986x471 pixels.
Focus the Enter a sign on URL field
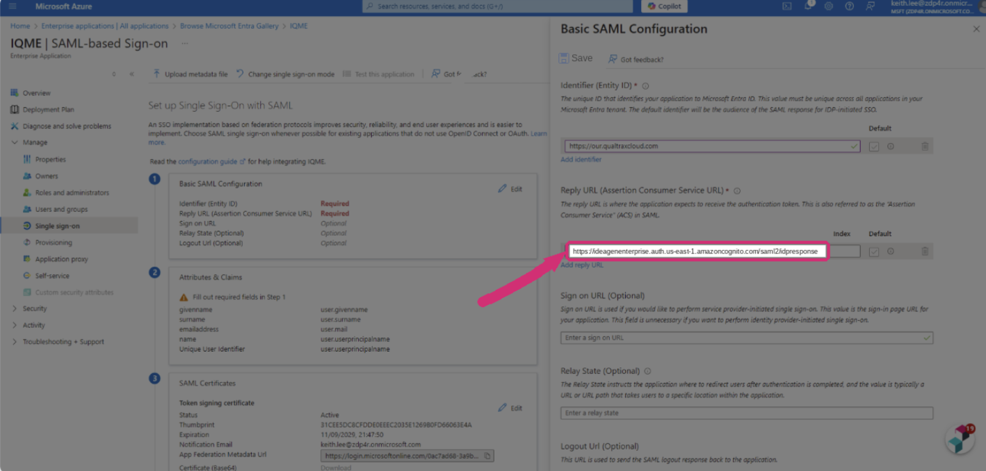click(x=747, y=338)
